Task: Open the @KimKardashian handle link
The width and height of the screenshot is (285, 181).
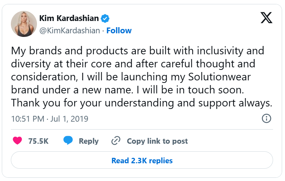Action: (x=69, y=30)
